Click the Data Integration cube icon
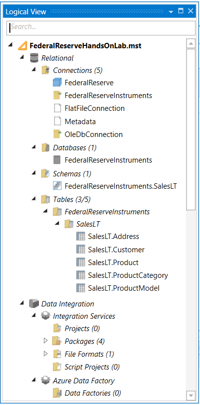Image resolution: width=200 pixels, height=405 pixels. coord(34,304)
